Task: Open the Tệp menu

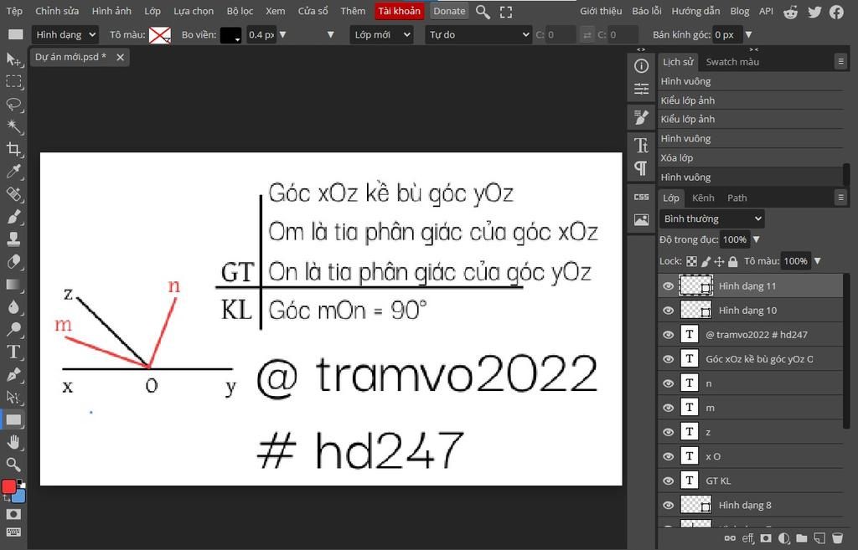Action: click(15, 11)
